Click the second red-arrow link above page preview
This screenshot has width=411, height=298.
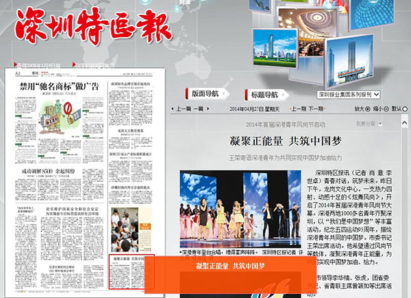click(93, 65)
